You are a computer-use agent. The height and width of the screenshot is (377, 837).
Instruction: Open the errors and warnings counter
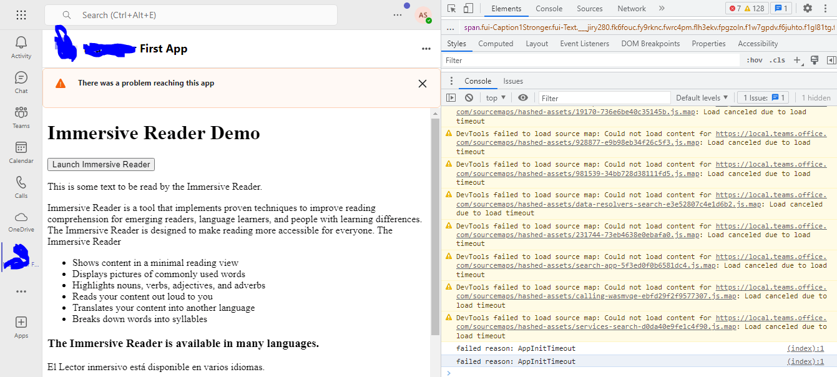[746, 8]
